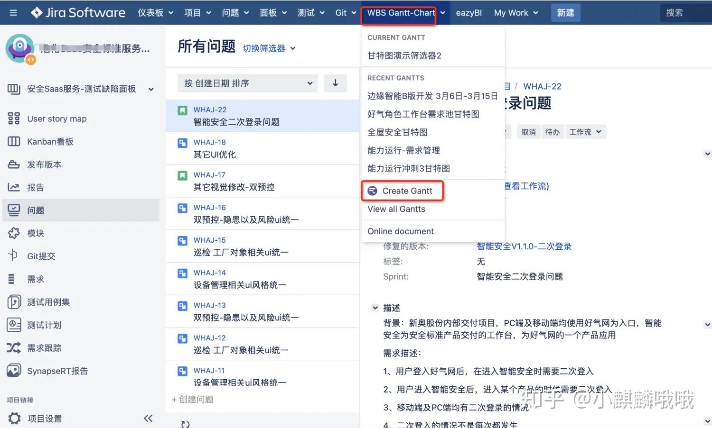Open the WHAJ-11 issue link
The image size is (712, 428).
point(209,370)
